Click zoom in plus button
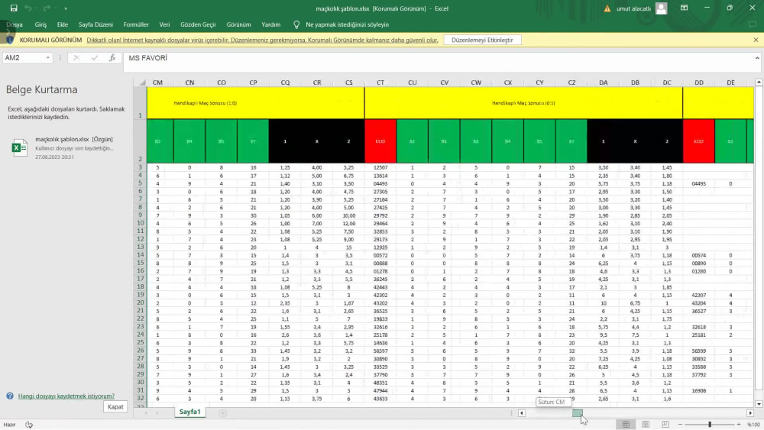The image size is (764, 430). [x=739, y=425]
